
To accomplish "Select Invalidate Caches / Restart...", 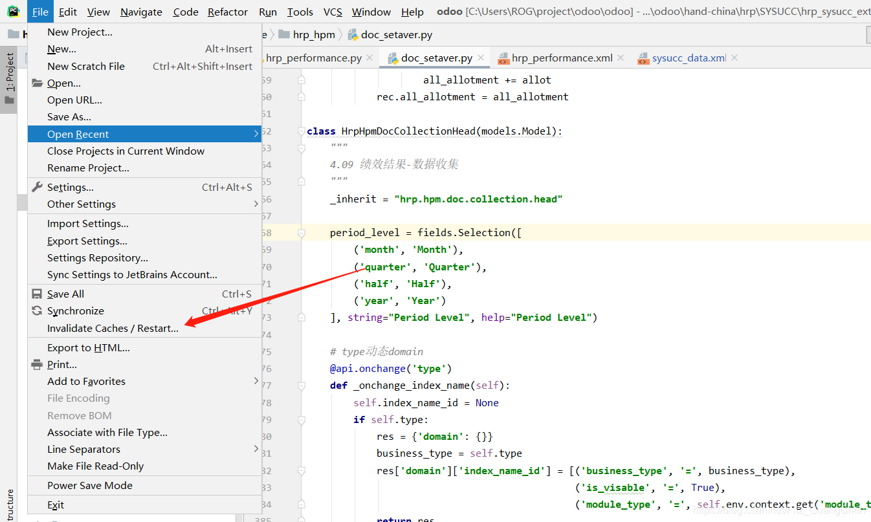I will (x=113, y=328).
